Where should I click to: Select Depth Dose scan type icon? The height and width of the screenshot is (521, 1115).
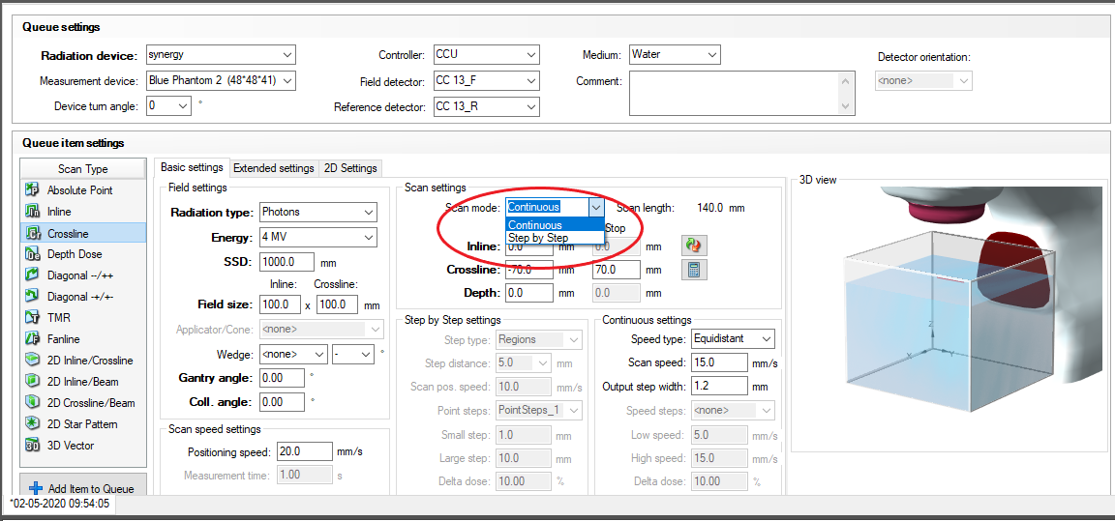click(x=32, y=254)
